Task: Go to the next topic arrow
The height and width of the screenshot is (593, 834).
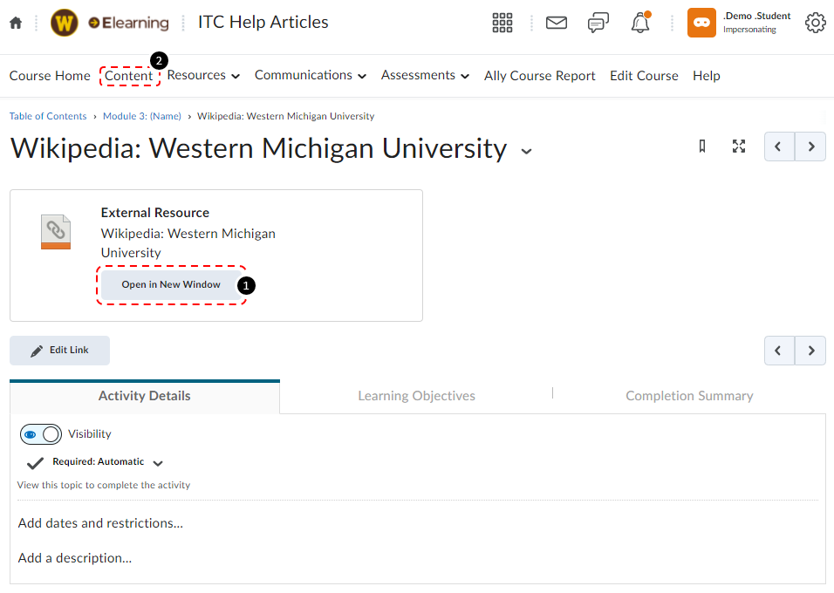Action: (810, 147)
